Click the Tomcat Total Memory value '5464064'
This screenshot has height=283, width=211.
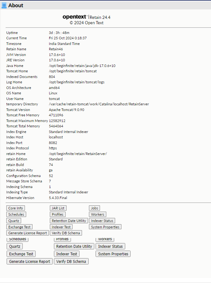(x=56, y=126)
